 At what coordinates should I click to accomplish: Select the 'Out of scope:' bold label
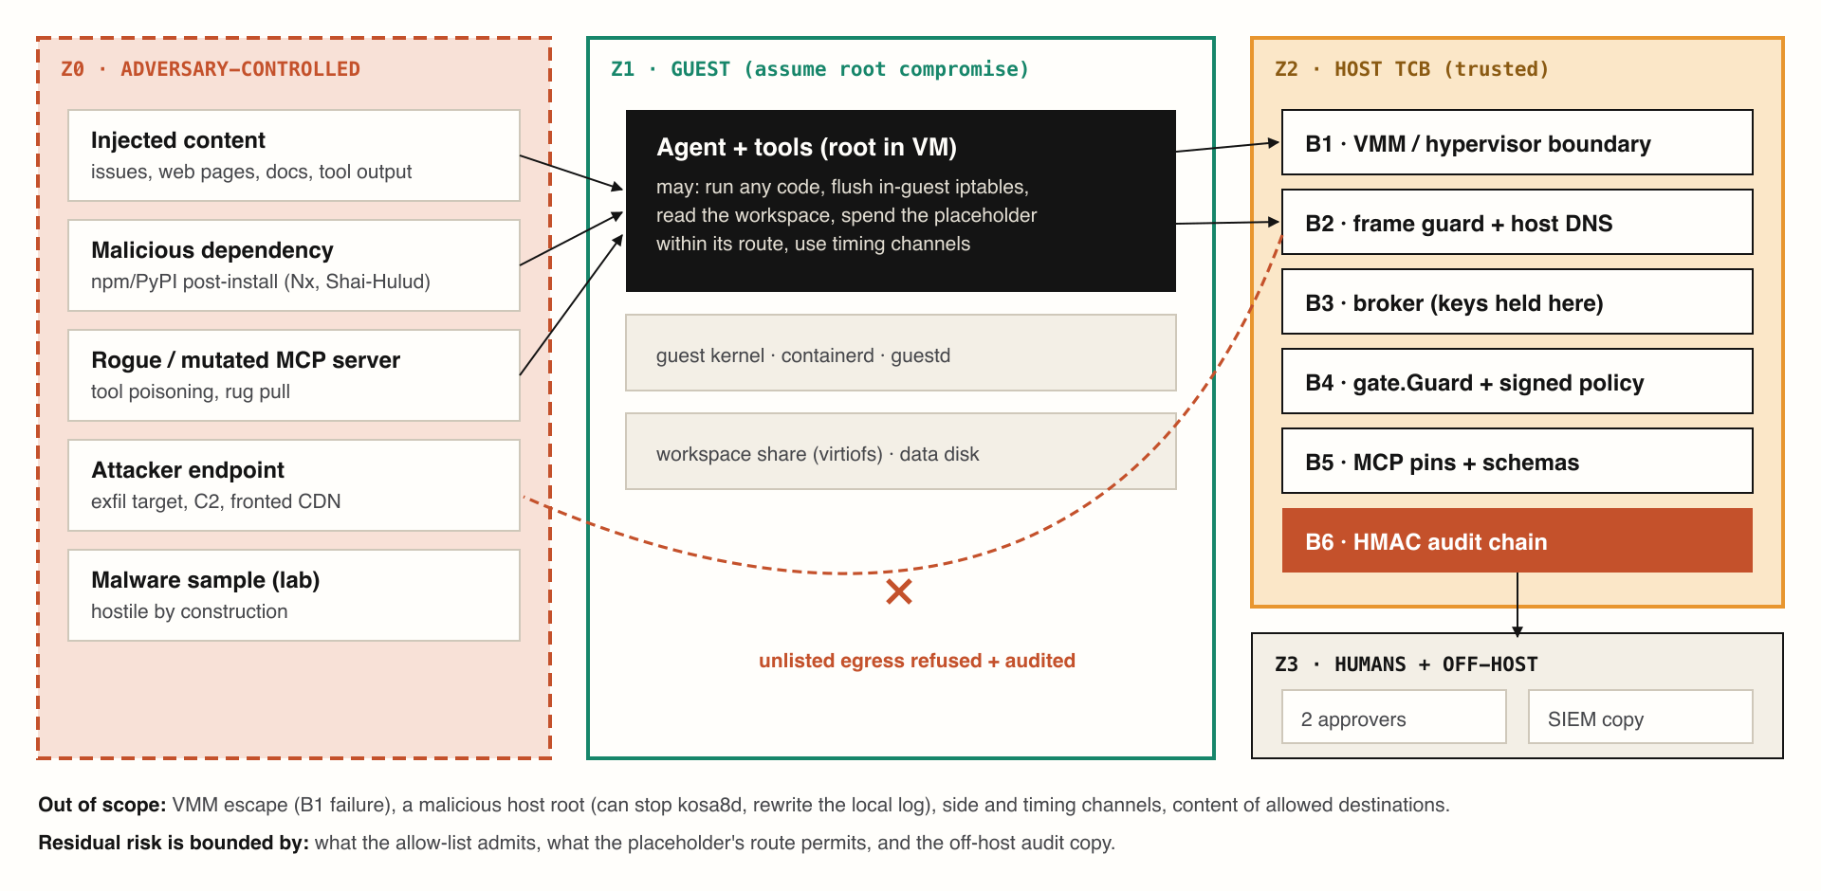coord(102,805)
